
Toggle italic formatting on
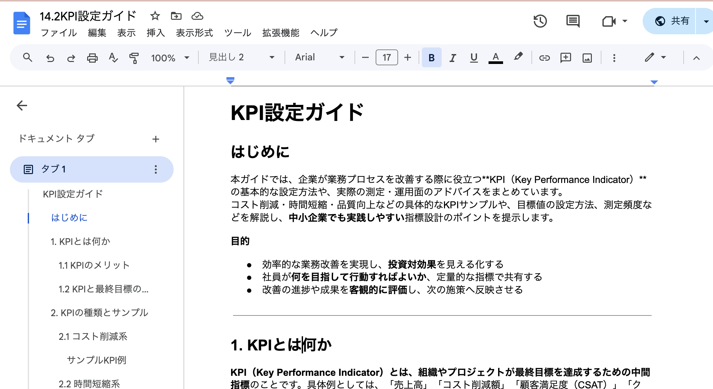coord(453,57)
